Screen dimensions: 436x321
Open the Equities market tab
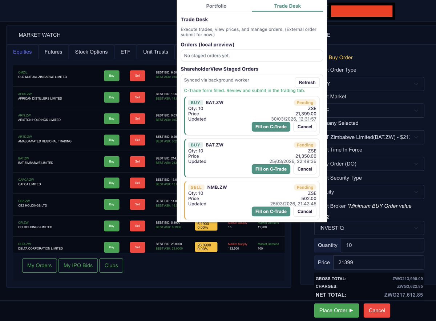[x=23, y=52]
